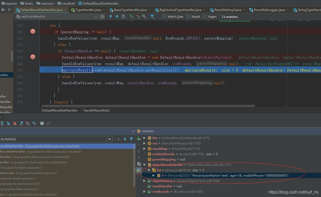
Task: Toggle breakpoint on line 241
Action: click(x=33, y=31)
